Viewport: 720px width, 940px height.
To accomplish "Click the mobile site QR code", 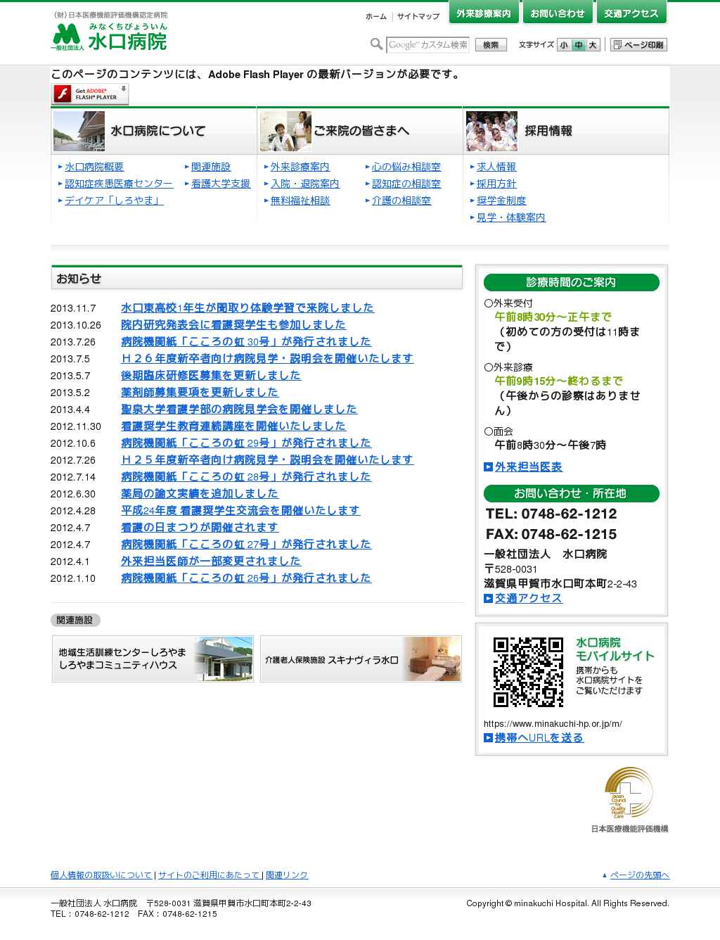I will pos(528,672).
